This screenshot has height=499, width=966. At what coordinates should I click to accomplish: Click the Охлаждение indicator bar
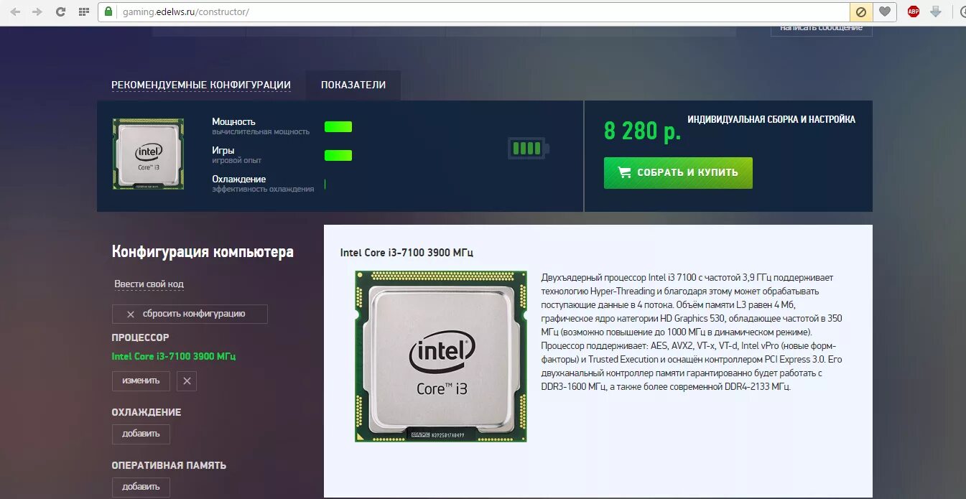[x=325, y=184]
